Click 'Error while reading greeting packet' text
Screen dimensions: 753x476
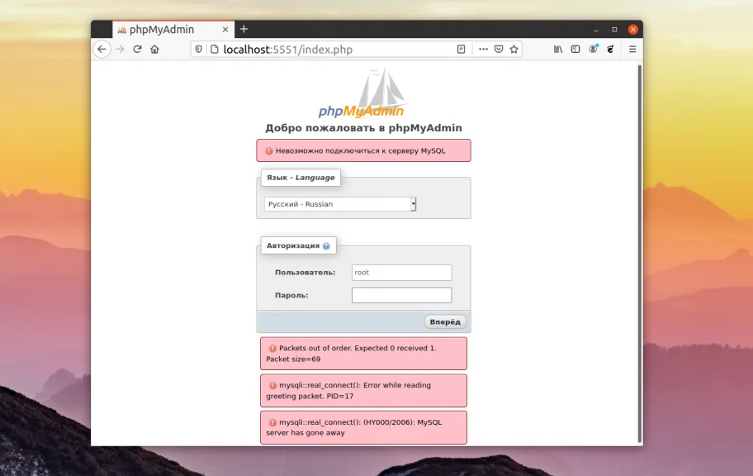348,390
